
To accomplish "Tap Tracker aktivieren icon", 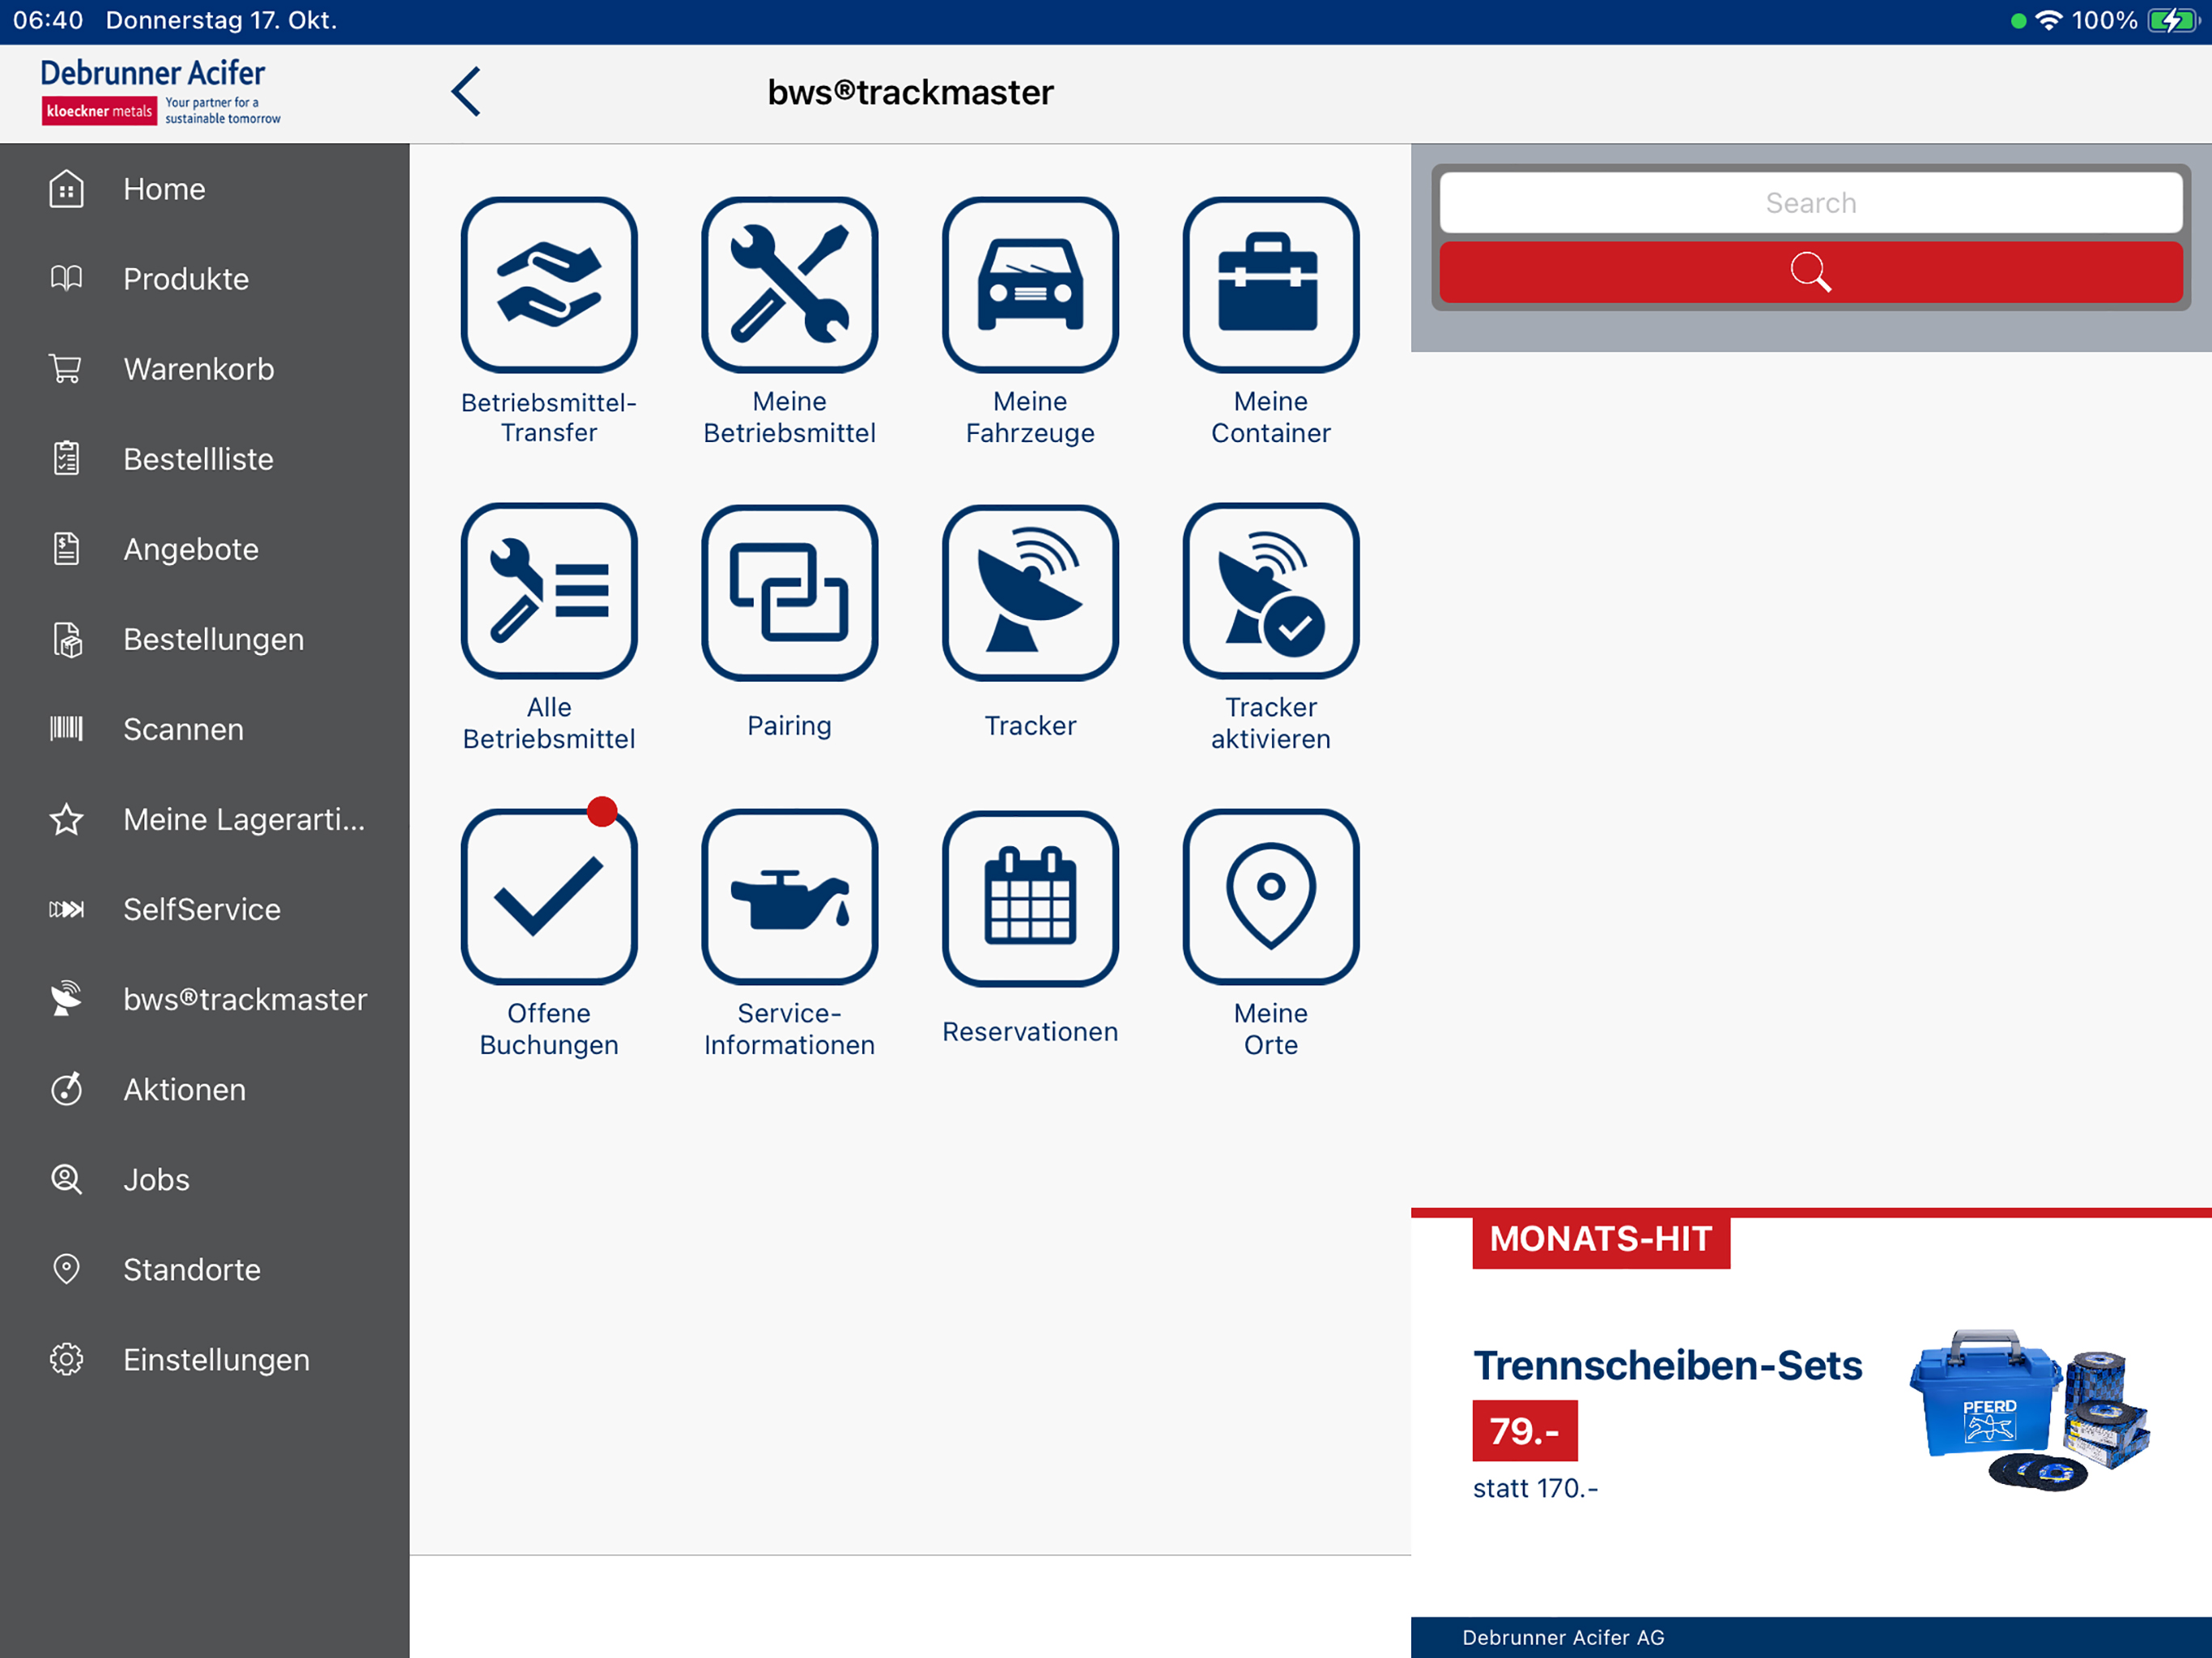I will 1270,591.
